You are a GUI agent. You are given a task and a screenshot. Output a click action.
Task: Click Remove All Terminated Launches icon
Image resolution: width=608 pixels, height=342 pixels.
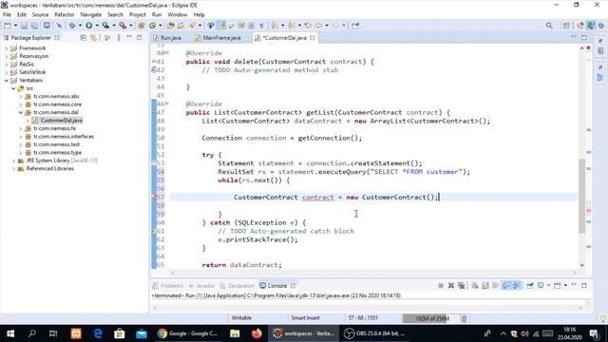pos(461,285)
